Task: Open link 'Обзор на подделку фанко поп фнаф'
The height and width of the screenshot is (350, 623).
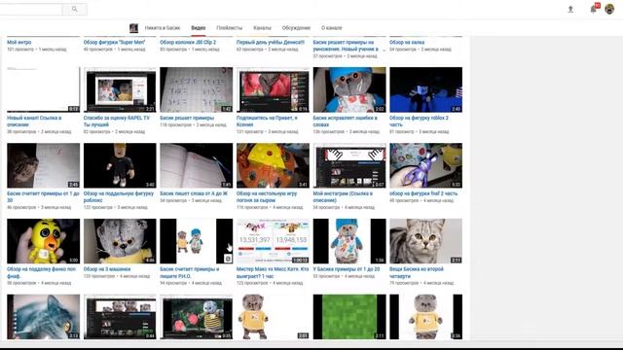Action: pos(41,272)
